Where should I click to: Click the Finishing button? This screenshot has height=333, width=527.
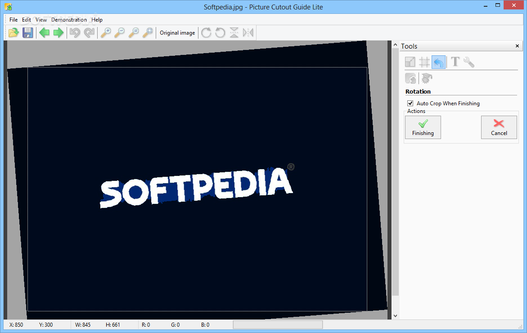423,127
